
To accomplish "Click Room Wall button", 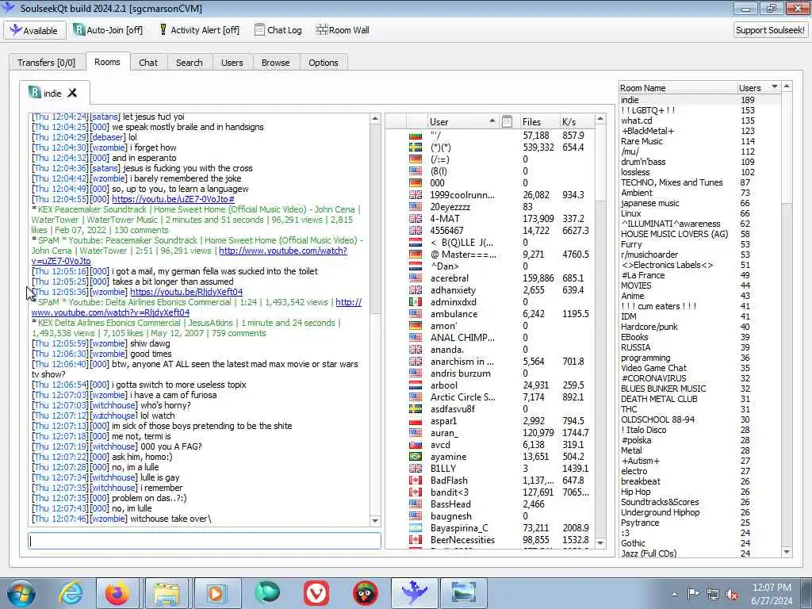I will [343, 30].
